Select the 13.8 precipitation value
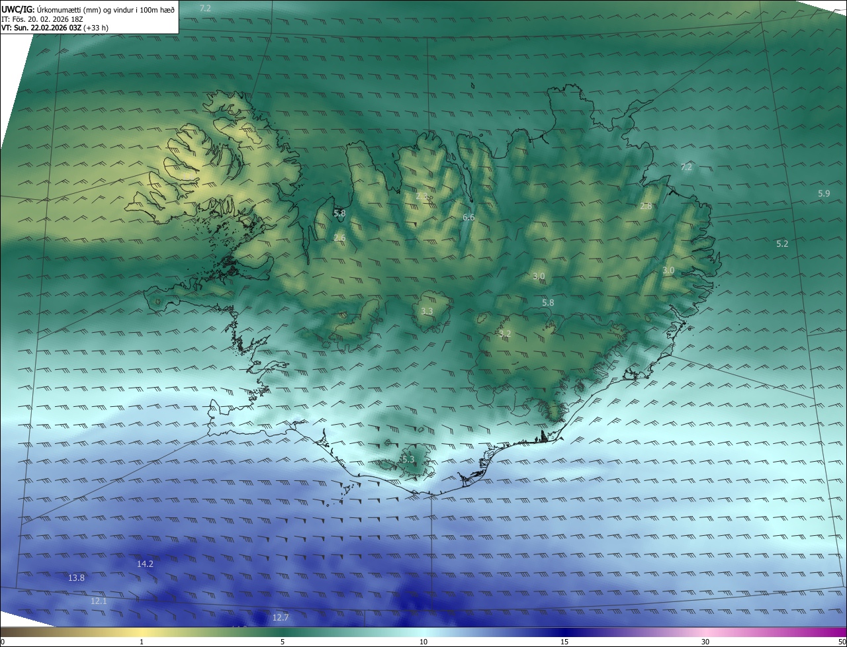Screen dimensions: 847x647 tap(76, 578)
